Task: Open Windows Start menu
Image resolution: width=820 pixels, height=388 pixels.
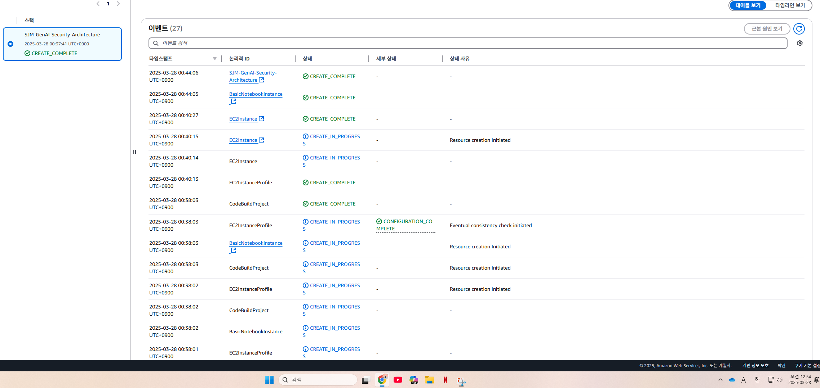Action: tap(269, 380)
